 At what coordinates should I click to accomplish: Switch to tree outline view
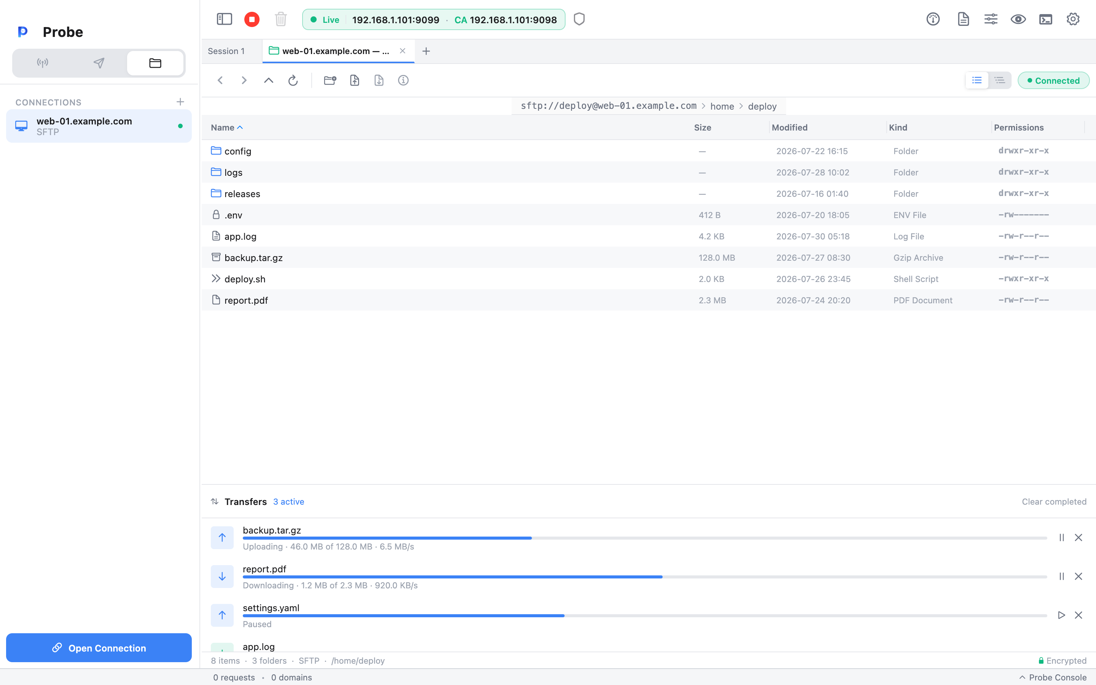pos(1000,80)
